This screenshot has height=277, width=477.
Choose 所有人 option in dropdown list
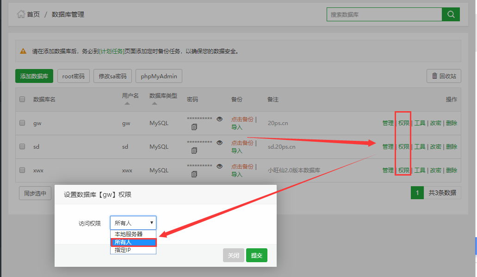tap(133, 242)
